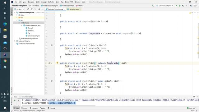
Task: Open the Refactor menu
Action: (x=51, y=2)
